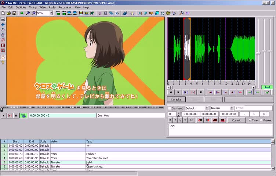Select the Rotate on XY axes tool
This screenshot has height=176, width=276.
3,35
